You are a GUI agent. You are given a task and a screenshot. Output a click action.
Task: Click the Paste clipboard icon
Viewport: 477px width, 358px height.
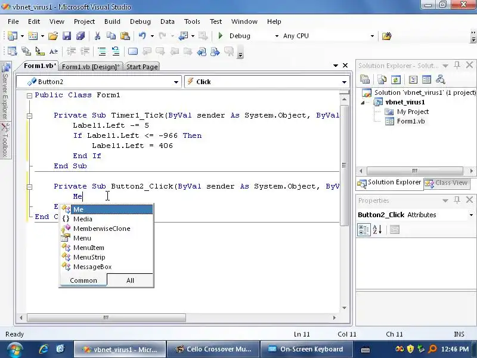point(125,36)
